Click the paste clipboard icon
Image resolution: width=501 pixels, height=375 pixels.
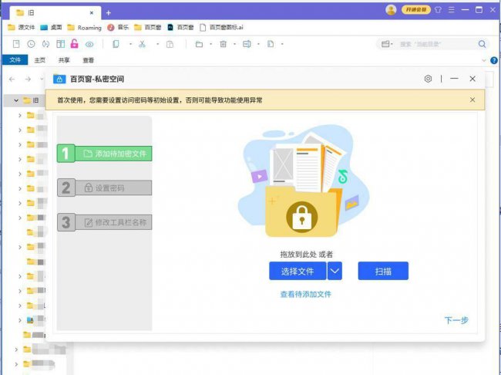tap(170, 44)
